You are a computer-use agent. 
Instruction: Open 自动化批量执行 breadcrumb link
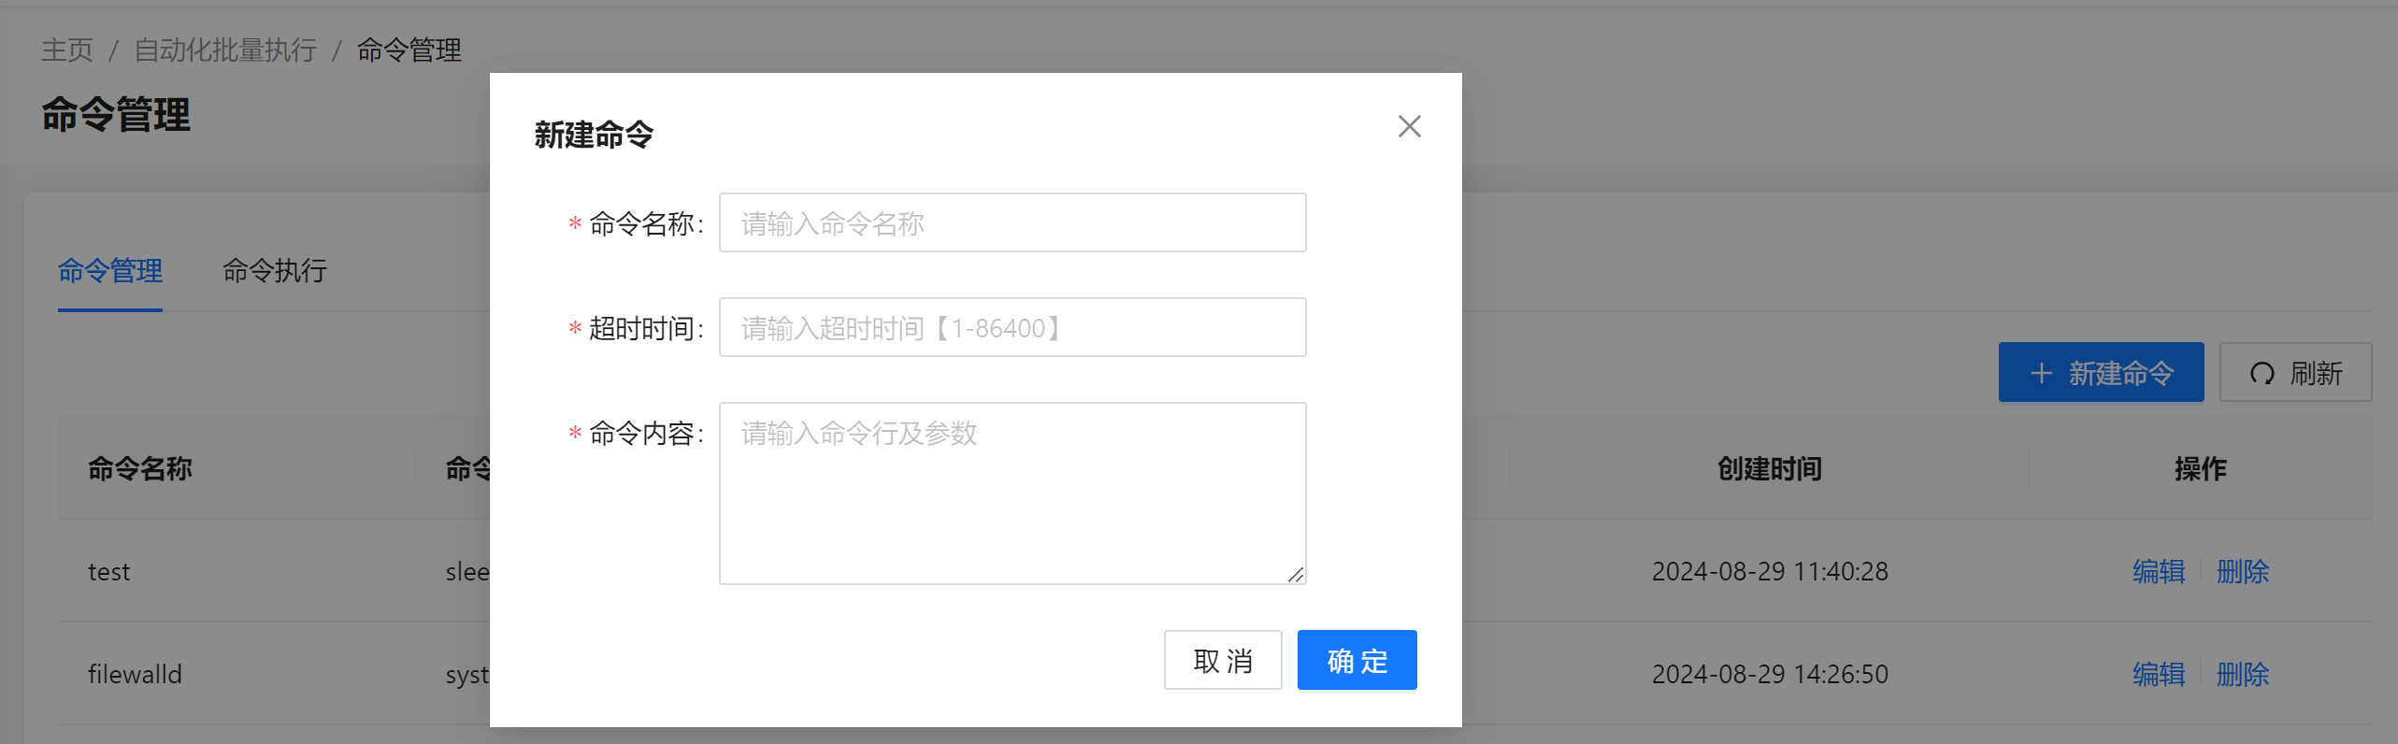point(225,50)
